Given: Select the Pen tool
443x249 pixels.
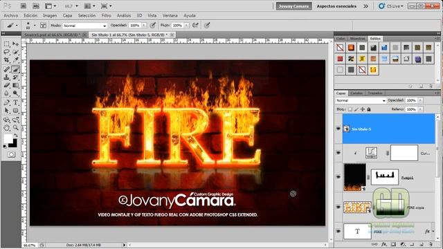Looking at the screenshot, I should (x=6, y=102).
